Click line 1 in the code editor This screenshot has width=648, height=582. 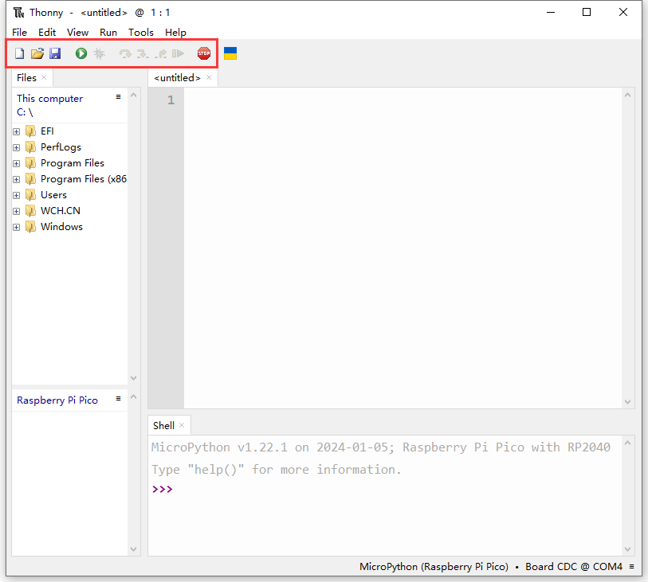(x=403, y=100)
